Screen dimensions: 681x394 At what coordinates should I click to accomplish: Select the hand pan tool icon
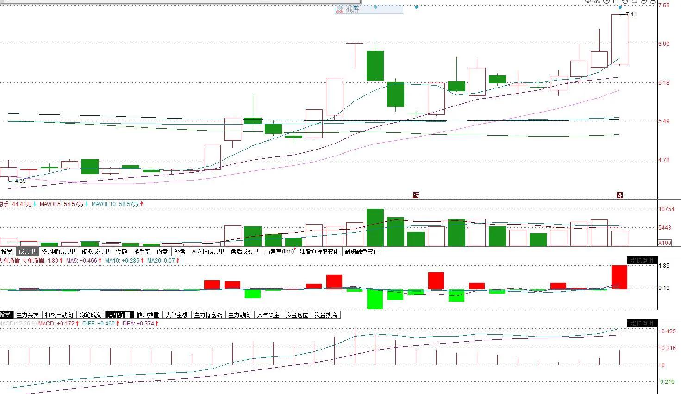[625, 1]
